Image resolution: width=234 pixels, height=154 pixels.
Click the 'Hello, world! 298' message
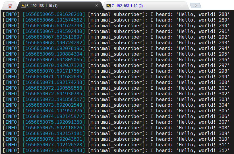(203, 71)
